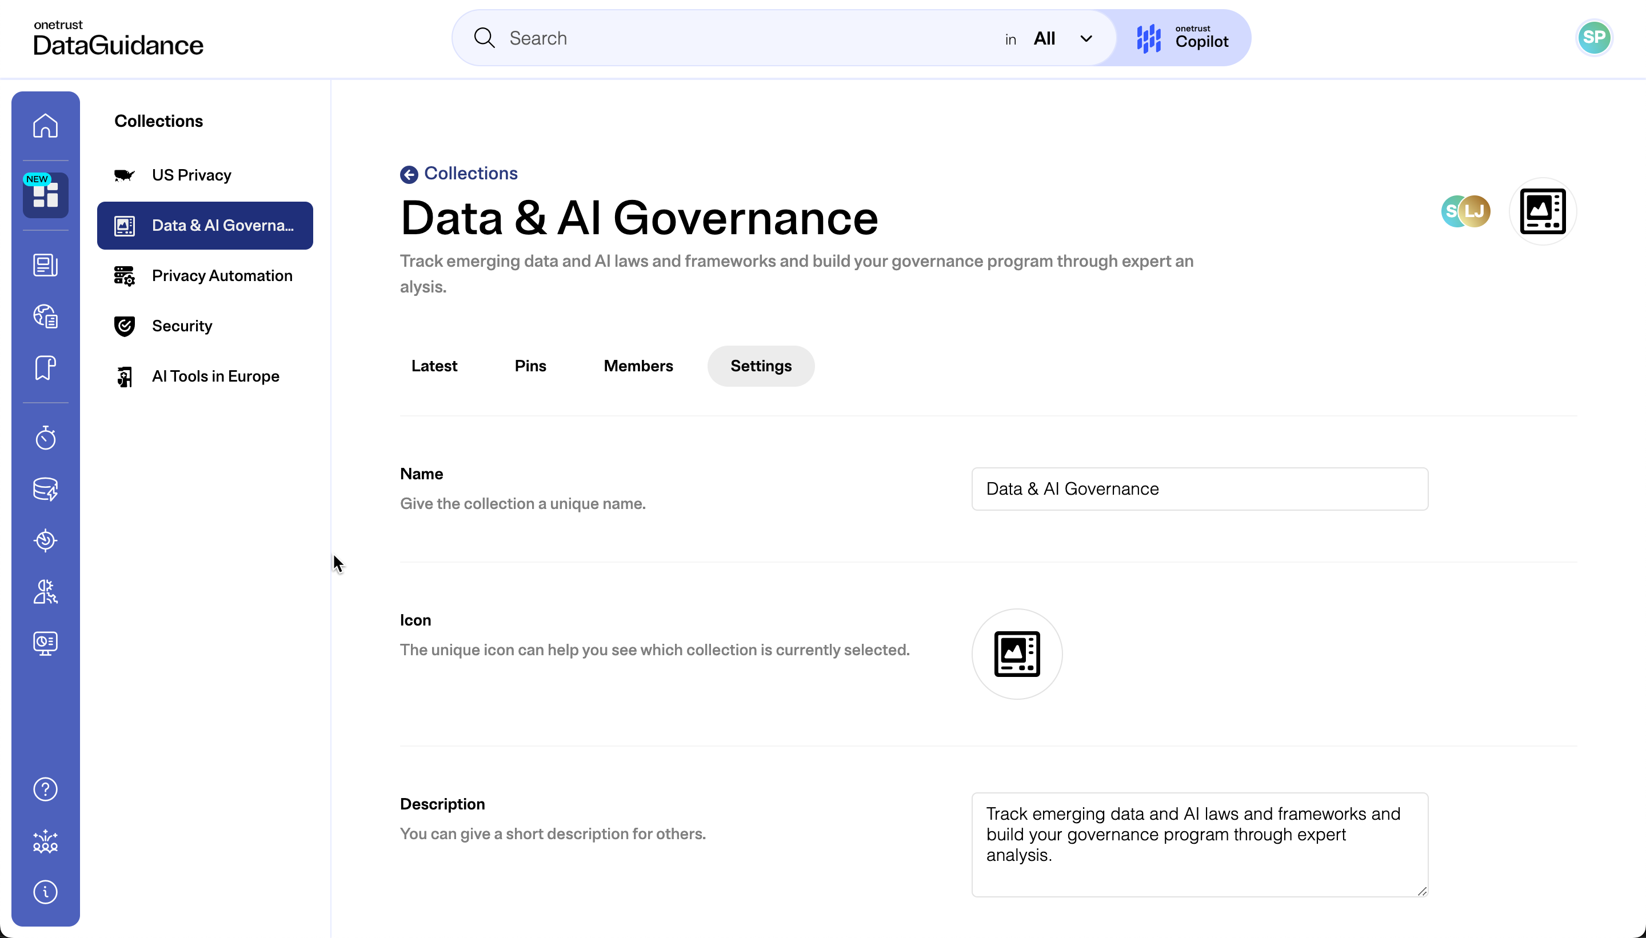Open the info icon at sidebar bottom

click(x=45, y=892)
